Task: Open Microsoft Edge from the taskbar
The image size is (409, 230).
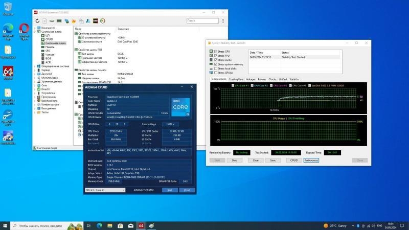Action: point(99,225)
